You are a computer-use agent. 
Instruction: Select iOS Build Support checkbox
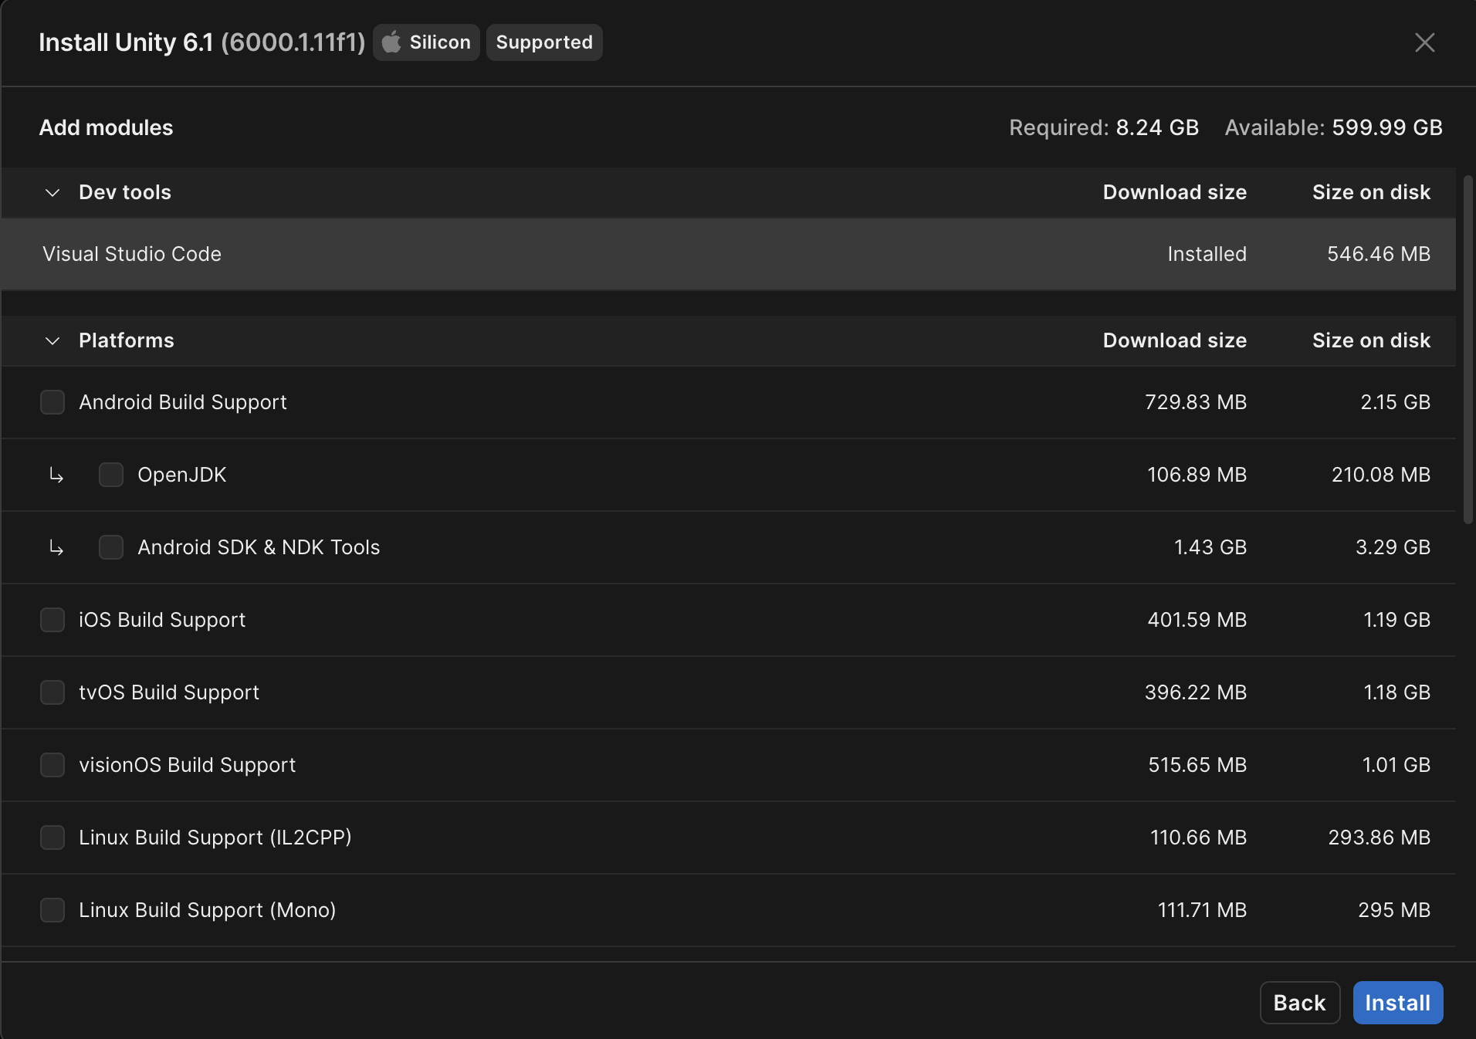(x=52, y=620)
